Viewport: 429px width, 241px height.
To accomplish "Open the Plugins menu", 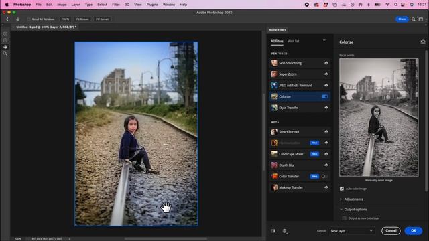I will (x=152, y=5).
